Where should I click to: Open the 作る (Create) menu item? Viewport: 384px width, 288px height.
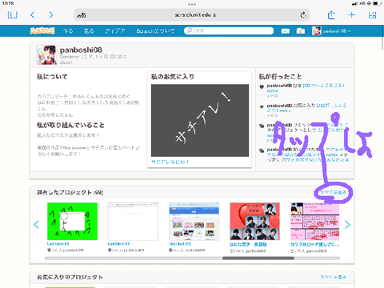(x=68, y=31)
